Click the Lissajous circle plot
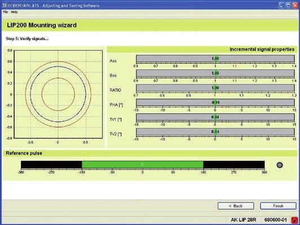Image resolution: width=300 pixels, height=225 pixels. [58, 94]
